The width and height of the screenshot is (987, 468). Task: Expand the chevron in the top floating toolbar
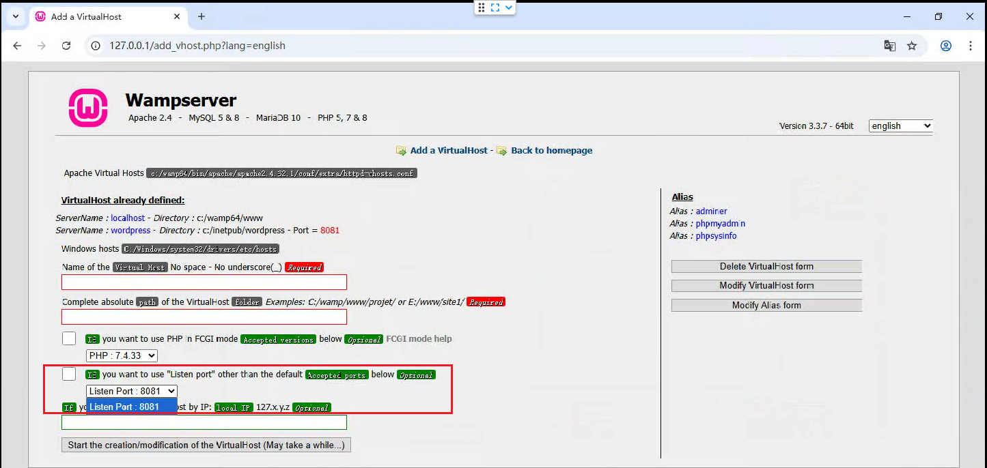click(509, 8)
